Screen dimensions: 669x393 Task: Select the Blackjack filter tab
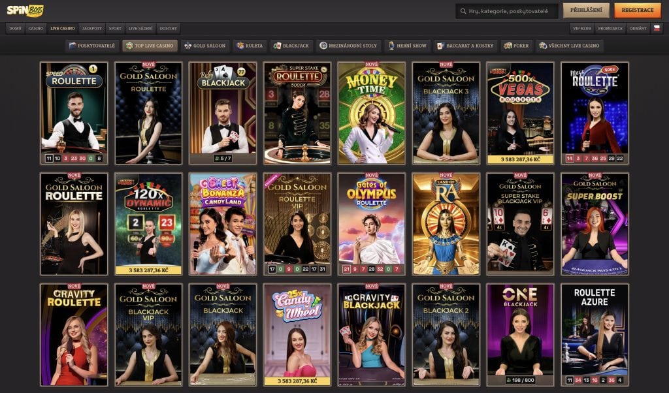[x=291, y=46]
